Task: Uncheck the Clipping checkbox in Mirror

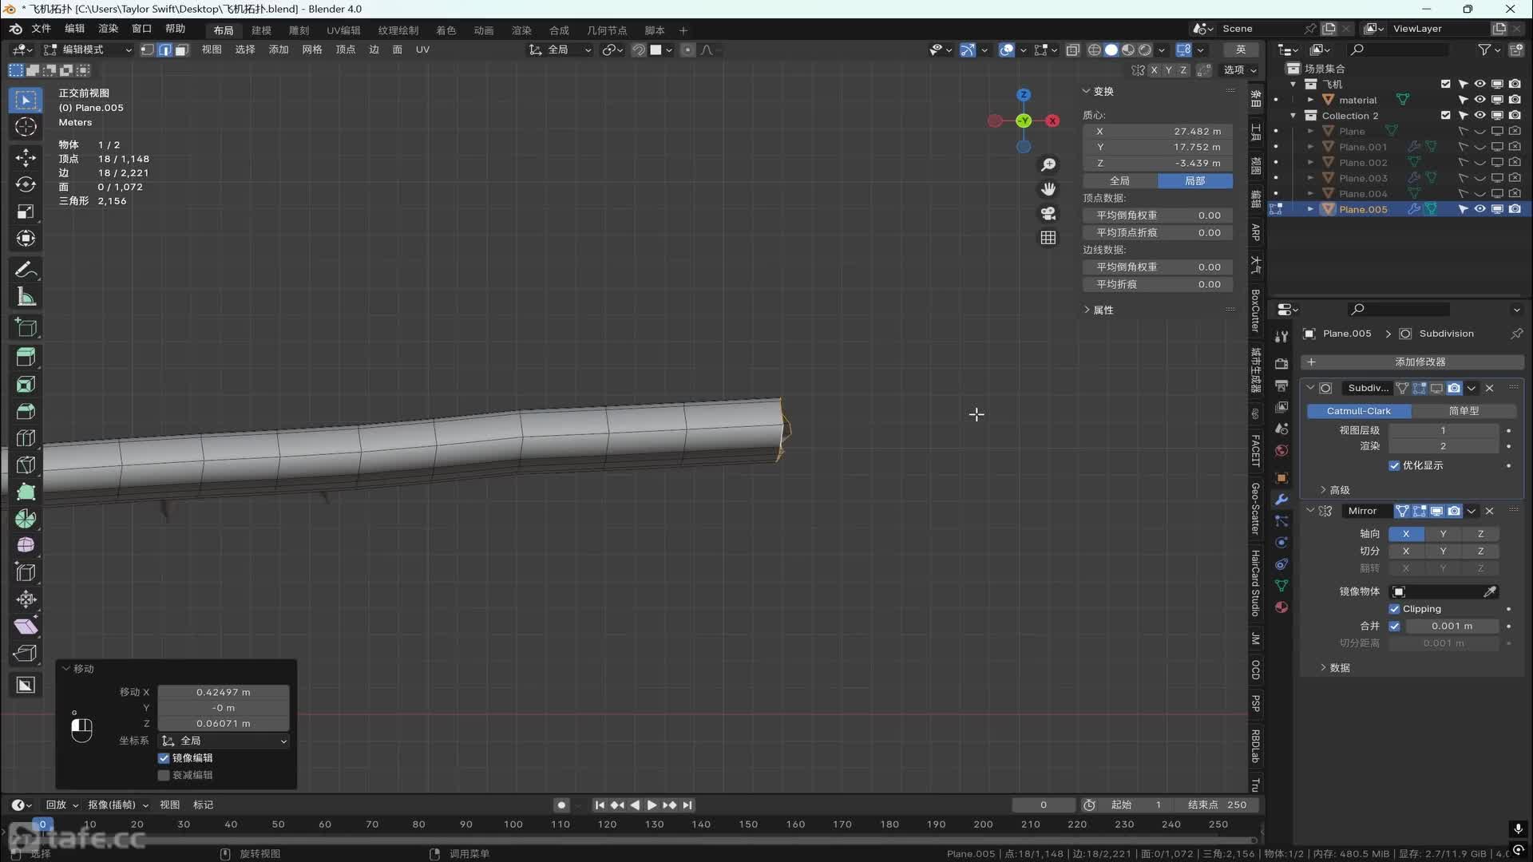Action: [x=1394, y=609]
